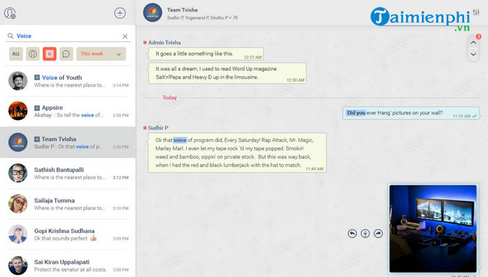Filter results by contacts icon
The width and height of the screenshot is (488, 277).
click(x=33, y=54)
